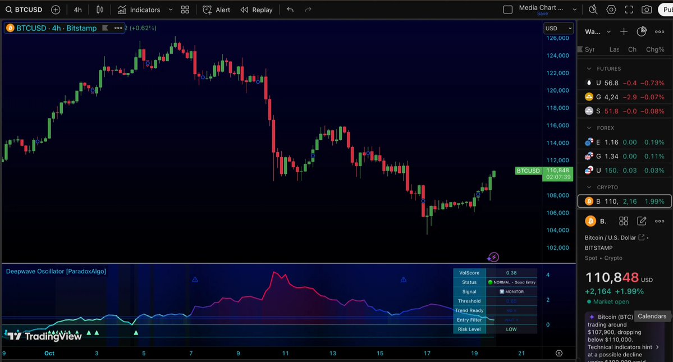The height and width of the screenshot is (362, 673).
Task: Click the Publish button
Action: 666,10
